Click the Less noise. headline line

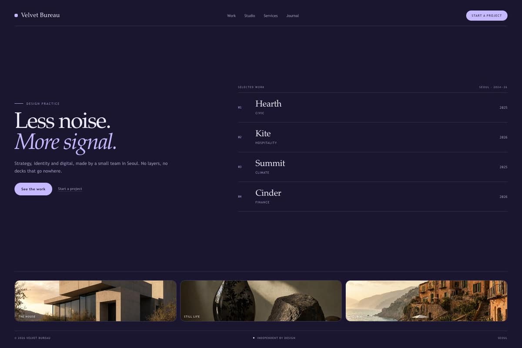click(x=63, y=120)
